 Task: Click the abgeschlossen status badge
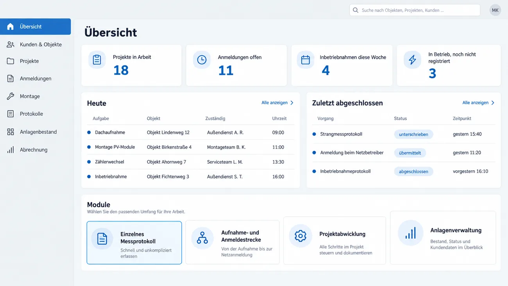click(x=413, y=172)
